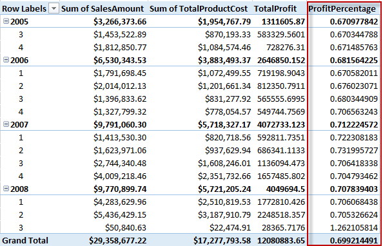Click product cost $870,193.33
383x246 pixels.
228,34
